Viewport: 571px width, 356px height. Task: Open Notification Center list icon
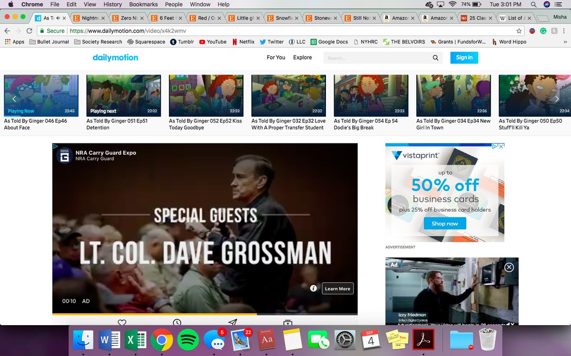pos(560,4)
